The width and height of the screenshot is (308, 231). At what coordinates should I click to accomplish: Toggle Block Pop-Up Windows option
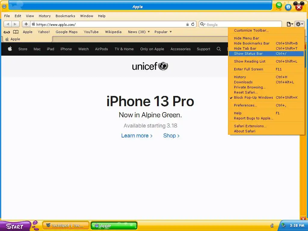tap(266, 97)
